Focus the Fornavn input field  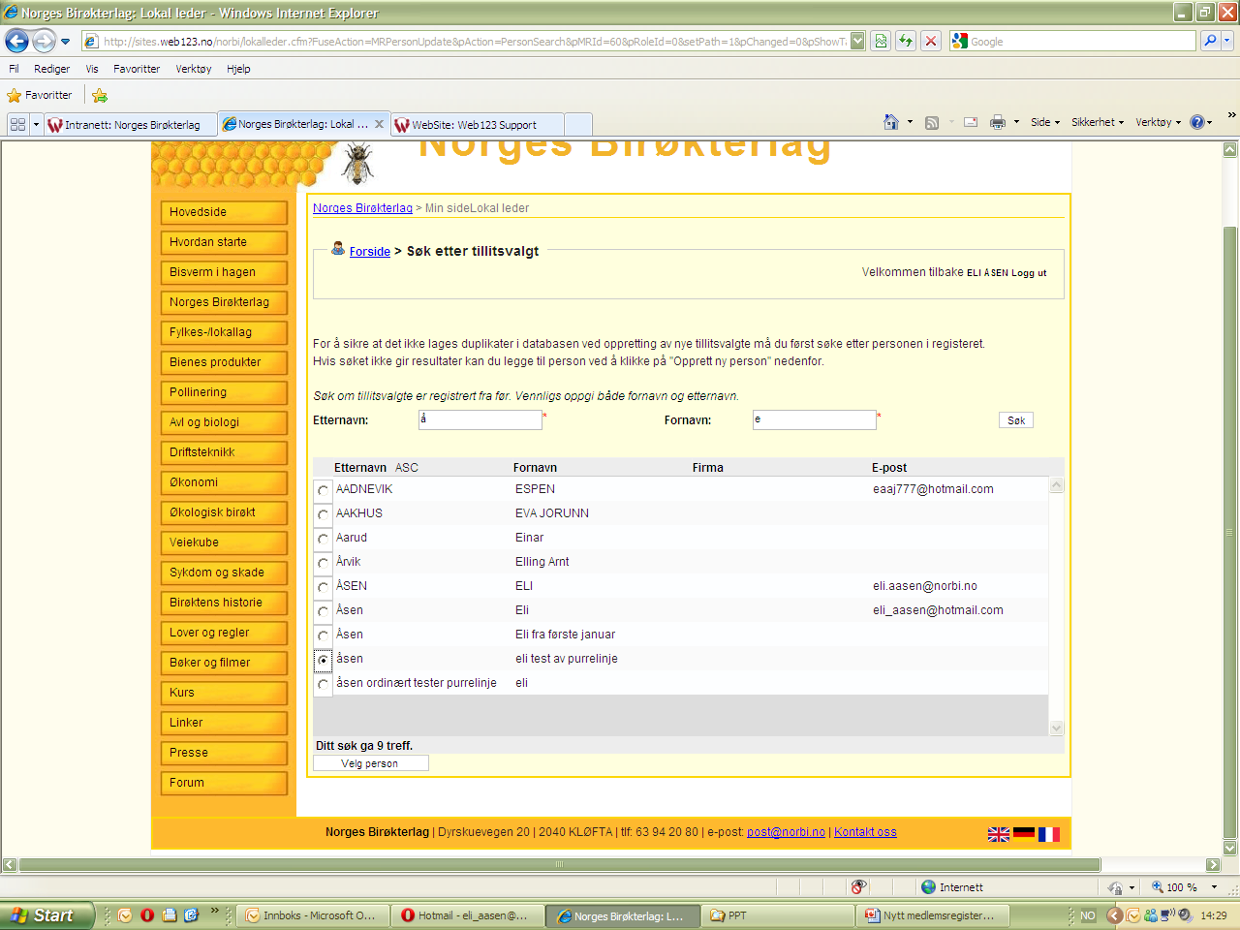pyautogui.click(x=815, y=419)
